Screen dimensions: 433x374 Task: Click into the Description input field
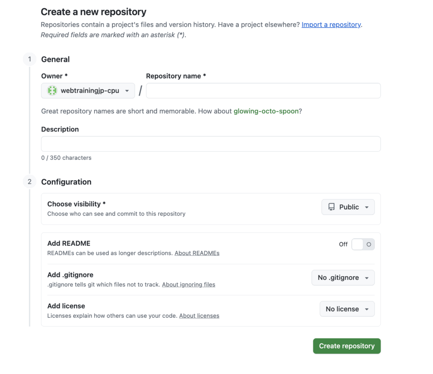click(211, 144)
